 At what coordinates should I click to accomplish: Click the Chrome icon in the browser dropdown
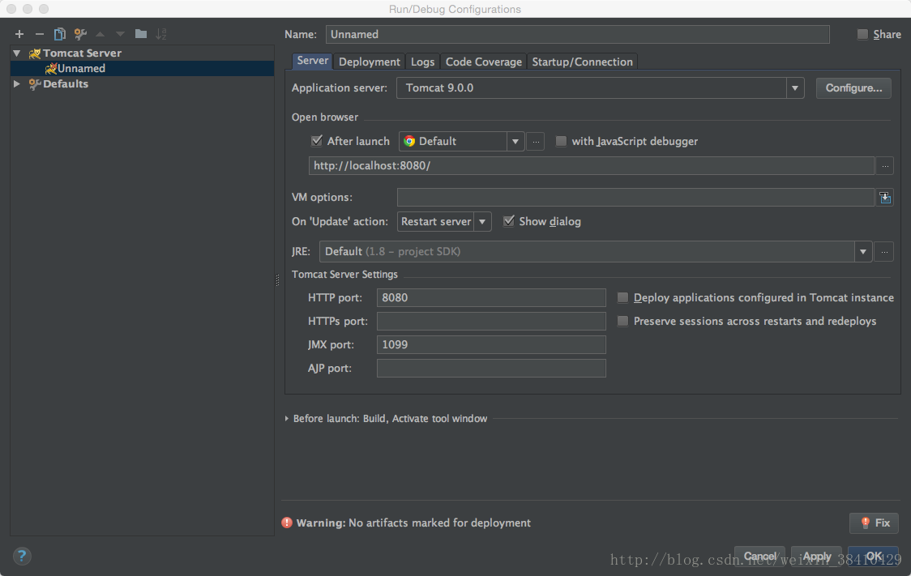pos(409,141)
